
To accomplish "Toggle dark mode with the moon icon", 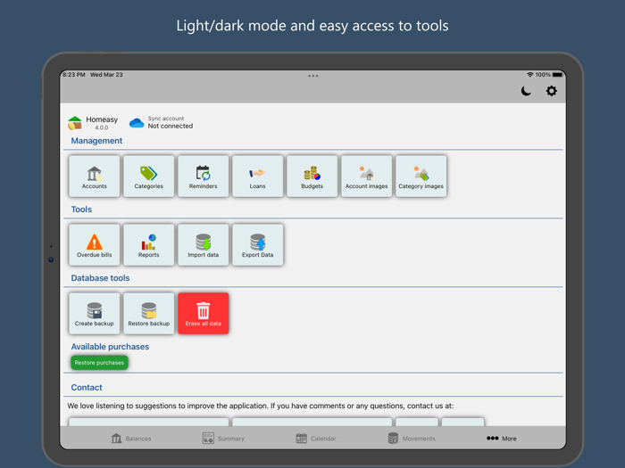I will click(x=526, y=91).
